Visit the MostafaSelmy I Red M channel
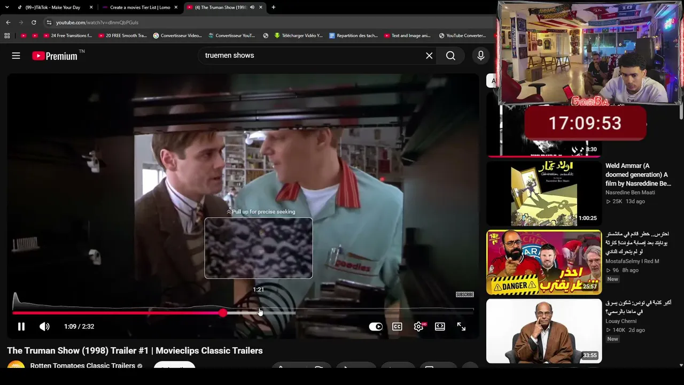The width and height of the screenshot is (684, 385). (x=632, y=261)
